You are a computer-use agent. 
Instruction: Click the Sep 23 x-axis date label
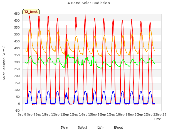click(x=161, y=114)
